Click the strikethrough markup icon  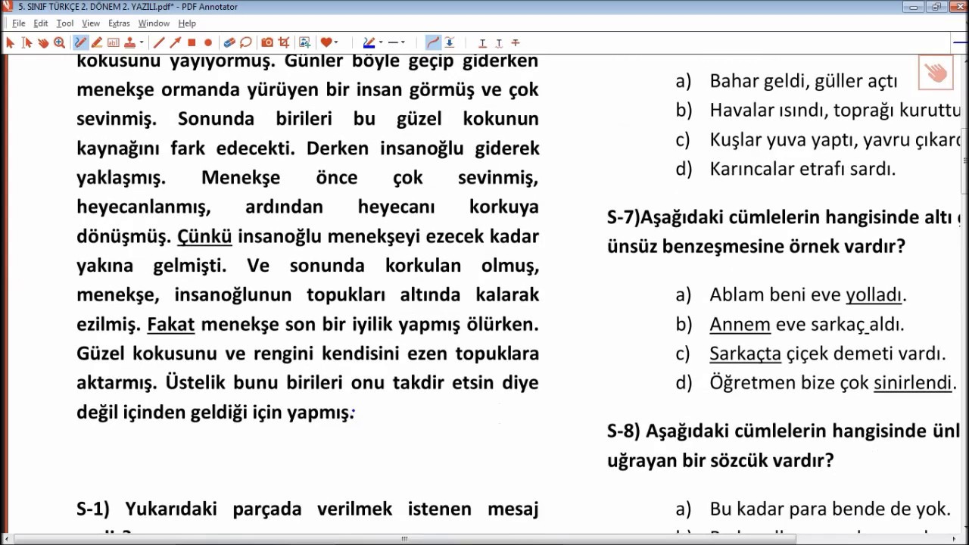point(516,43)
